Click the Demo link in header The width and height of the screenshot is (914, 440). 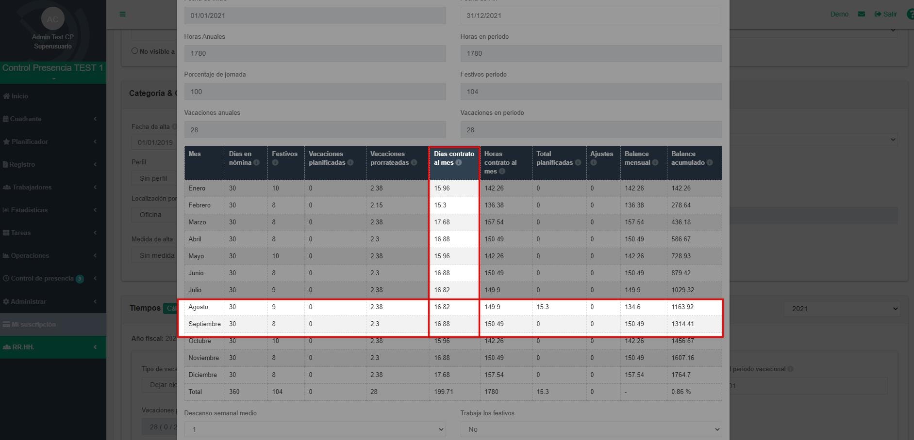(839, 14)
